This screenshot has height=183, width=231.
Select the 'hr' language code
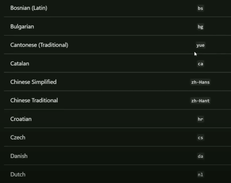pyautogui.click(x=200, y=119)
